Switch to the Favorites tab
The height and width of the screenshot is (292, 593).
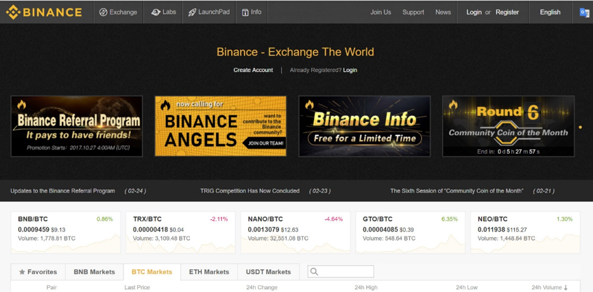(38, 272)
